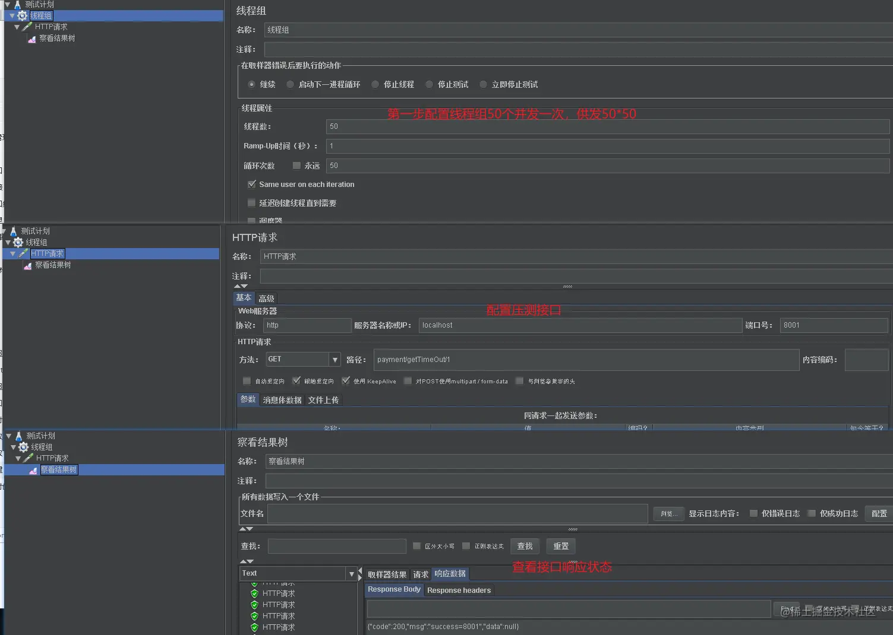893x635 pixels.
Task: Select the 停止线程 radio option
Action: click(375, 84)
